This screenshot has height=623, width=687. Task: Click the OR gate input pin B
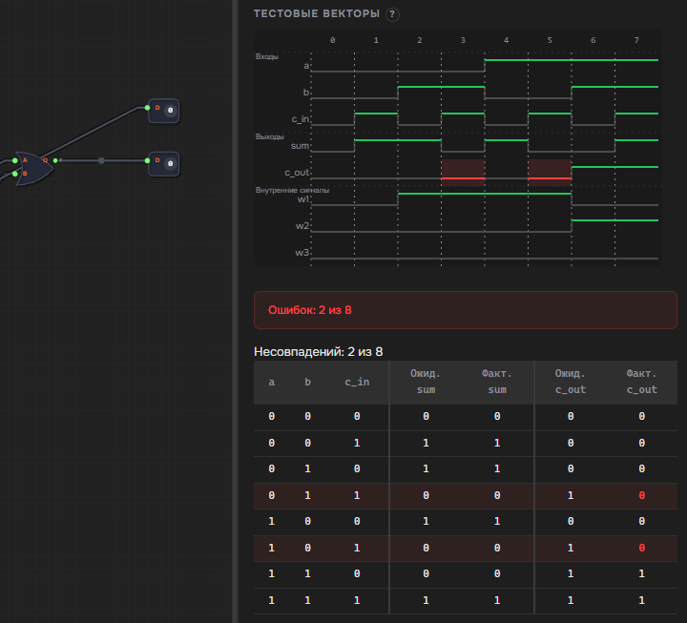point(15,174)
